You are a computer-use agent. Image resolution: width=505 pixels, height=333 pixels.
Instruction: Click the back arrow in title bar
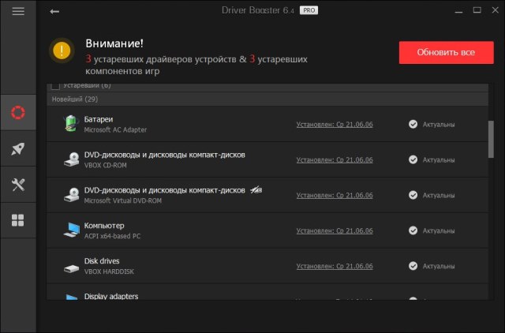(x=54, y=12)
